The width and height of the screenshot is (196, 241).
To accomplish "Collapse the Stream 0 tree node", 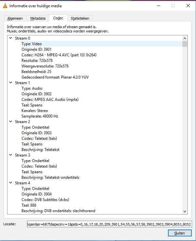I will [x=11, y=38].
